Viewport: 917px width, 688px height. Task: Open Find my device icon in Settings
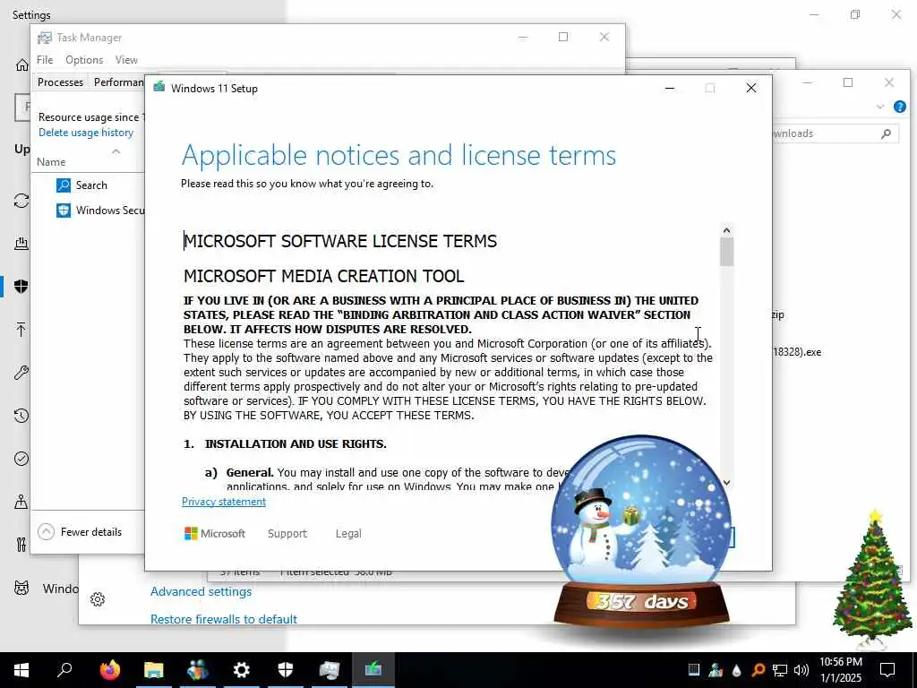[21, 502]
